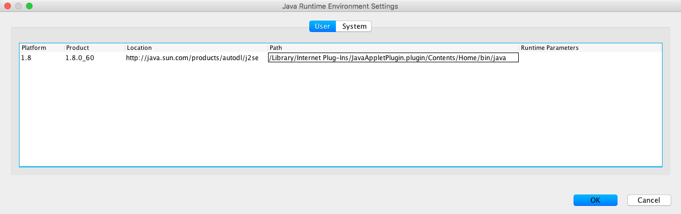Select the empty Runtime Parameters cell of row 1.8
Image resolution: width=681 pixels, height=214 pixels.
click(590, 57)
